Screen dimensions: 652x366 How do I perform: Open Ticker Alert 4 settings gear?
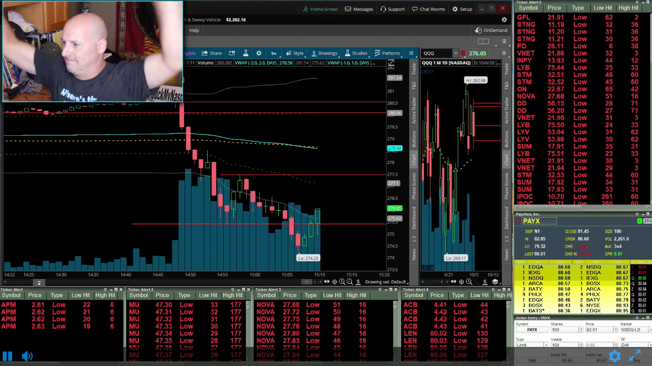click(493, 289)
